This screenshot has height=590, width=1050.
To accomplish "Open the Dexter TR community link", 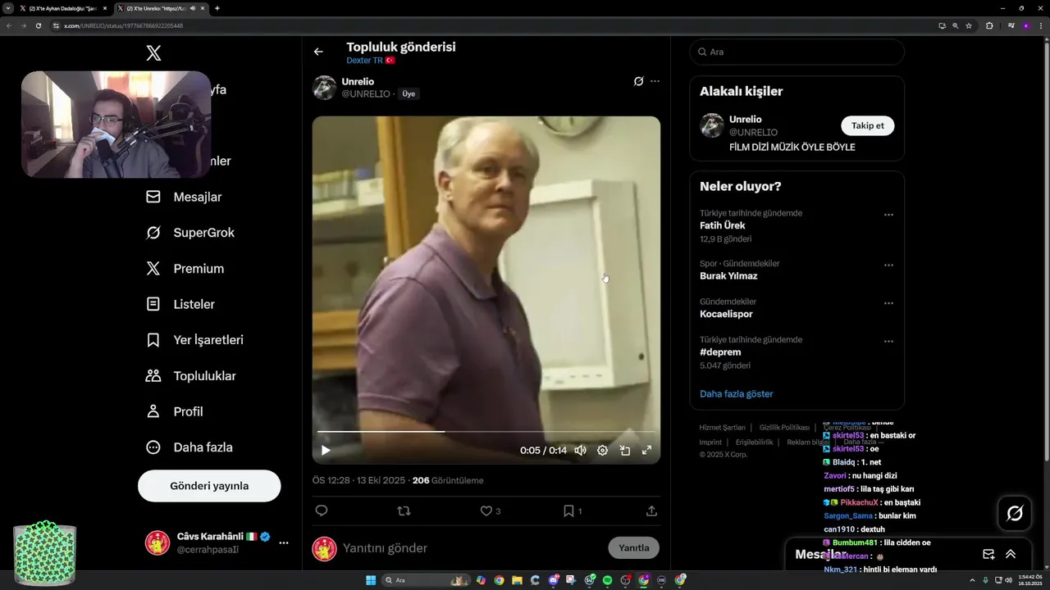I will point(371,61).
